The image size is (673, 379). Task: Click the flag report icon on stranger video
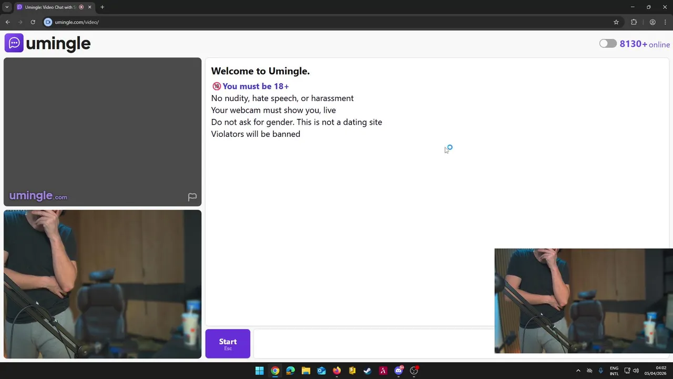(192, 197)
